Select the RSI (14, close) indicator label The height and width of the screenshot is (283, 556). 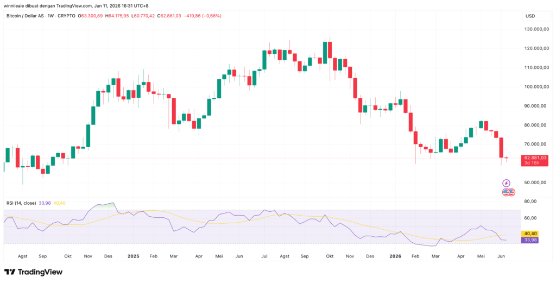click(x=21, y=203)
